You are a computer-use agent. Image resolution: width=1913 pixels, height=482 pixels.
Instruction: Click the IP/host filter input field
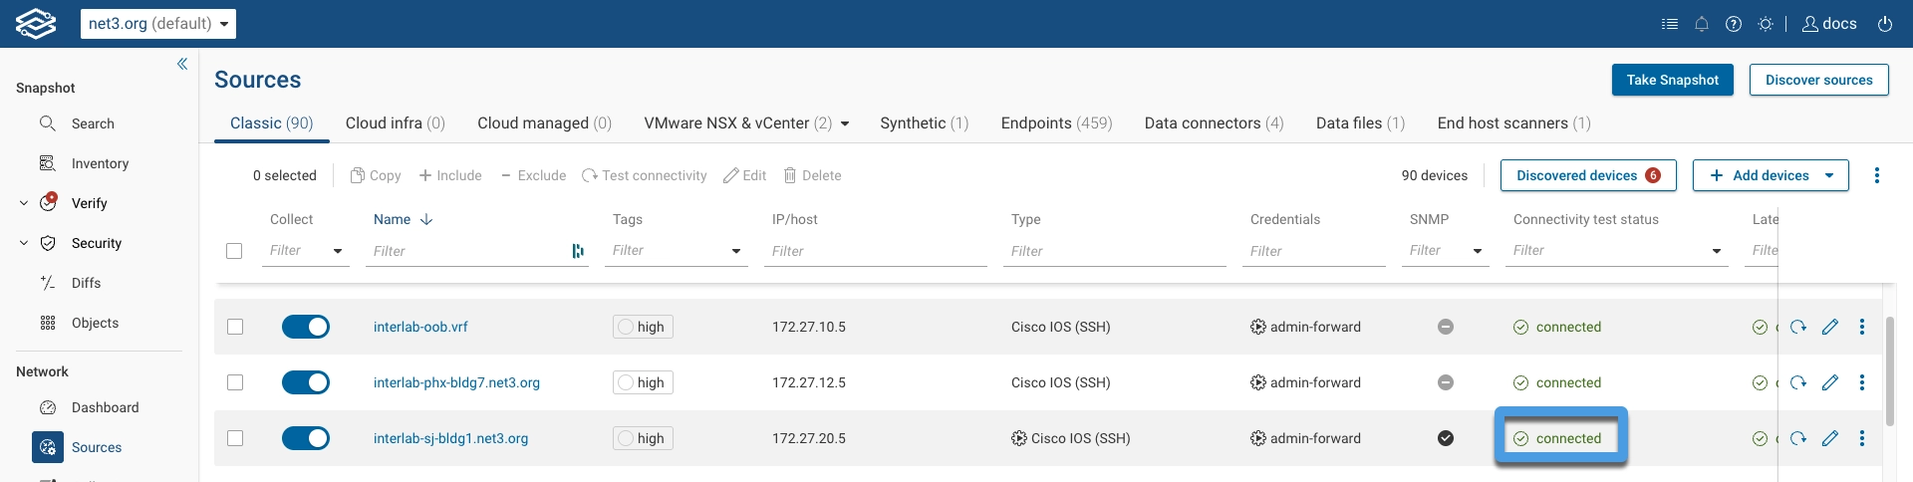tap(875, 251)
